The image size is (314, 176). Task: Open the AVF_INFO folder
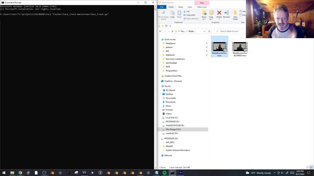tap(170, 142)
